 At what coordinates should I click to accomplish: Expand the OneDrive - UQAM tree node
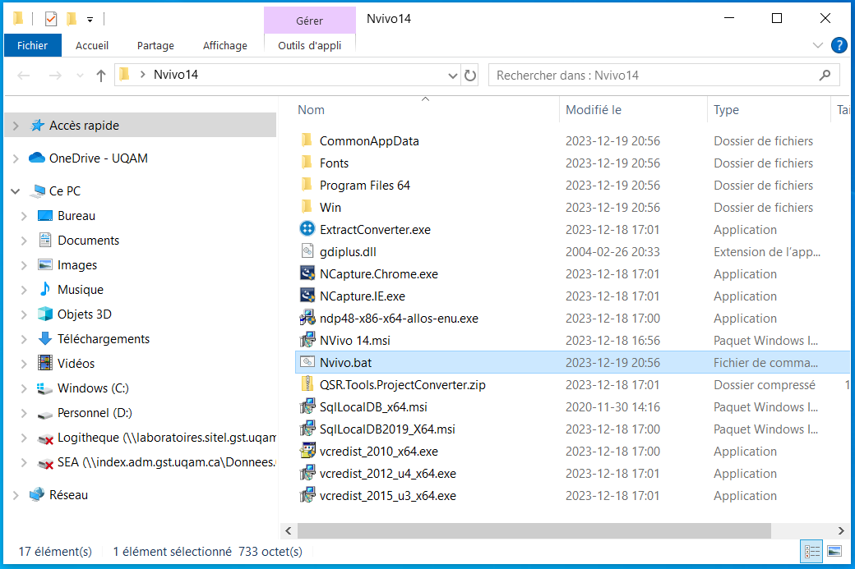coord(16,158)
